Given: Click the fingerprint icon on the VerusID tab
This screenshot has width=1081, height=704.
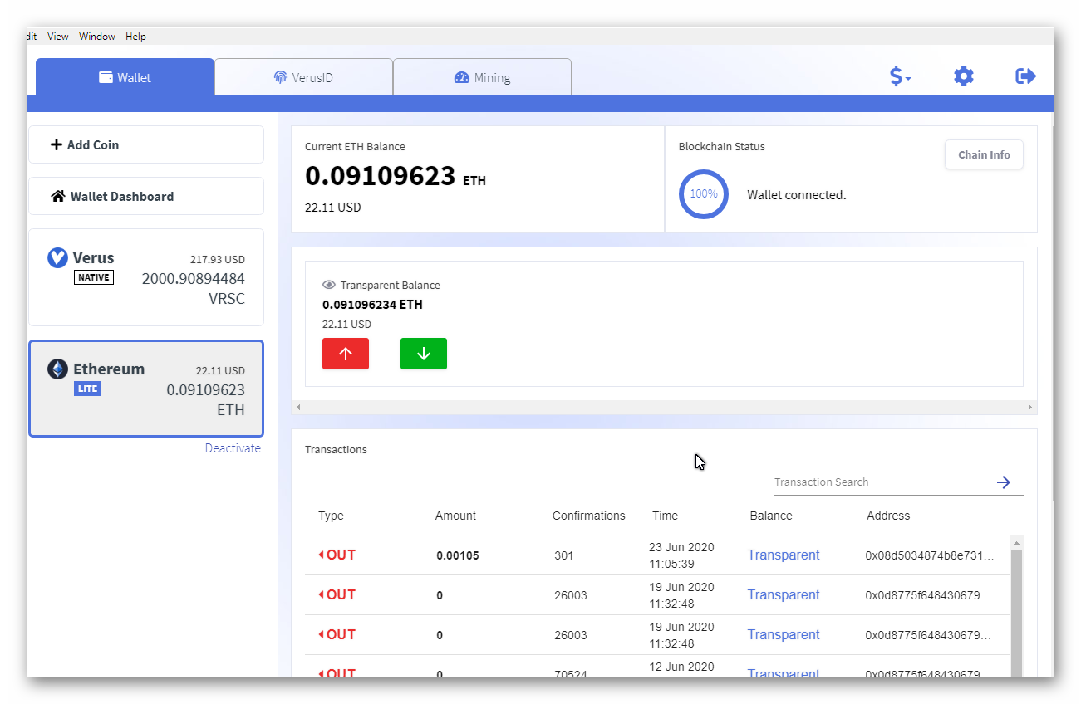Looking at the screenshot, I should 283,77.
